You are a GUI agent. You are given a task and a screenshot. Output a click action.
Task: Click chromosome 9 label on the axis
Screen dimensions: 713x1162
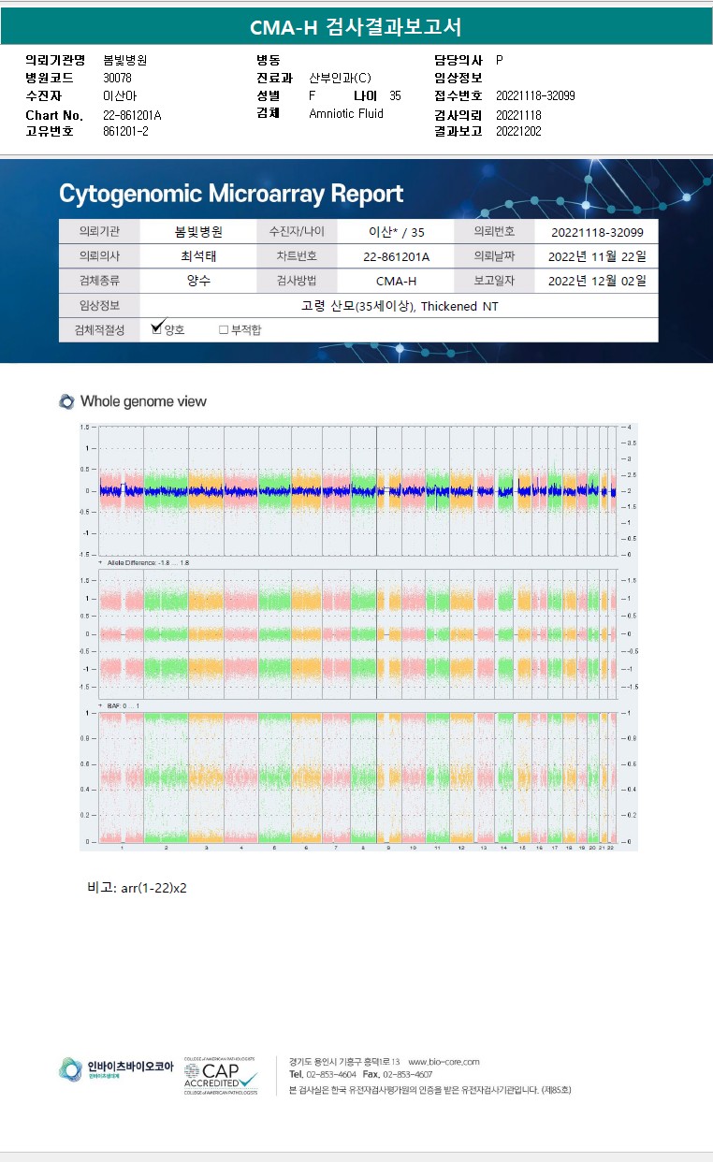(388, 848)
